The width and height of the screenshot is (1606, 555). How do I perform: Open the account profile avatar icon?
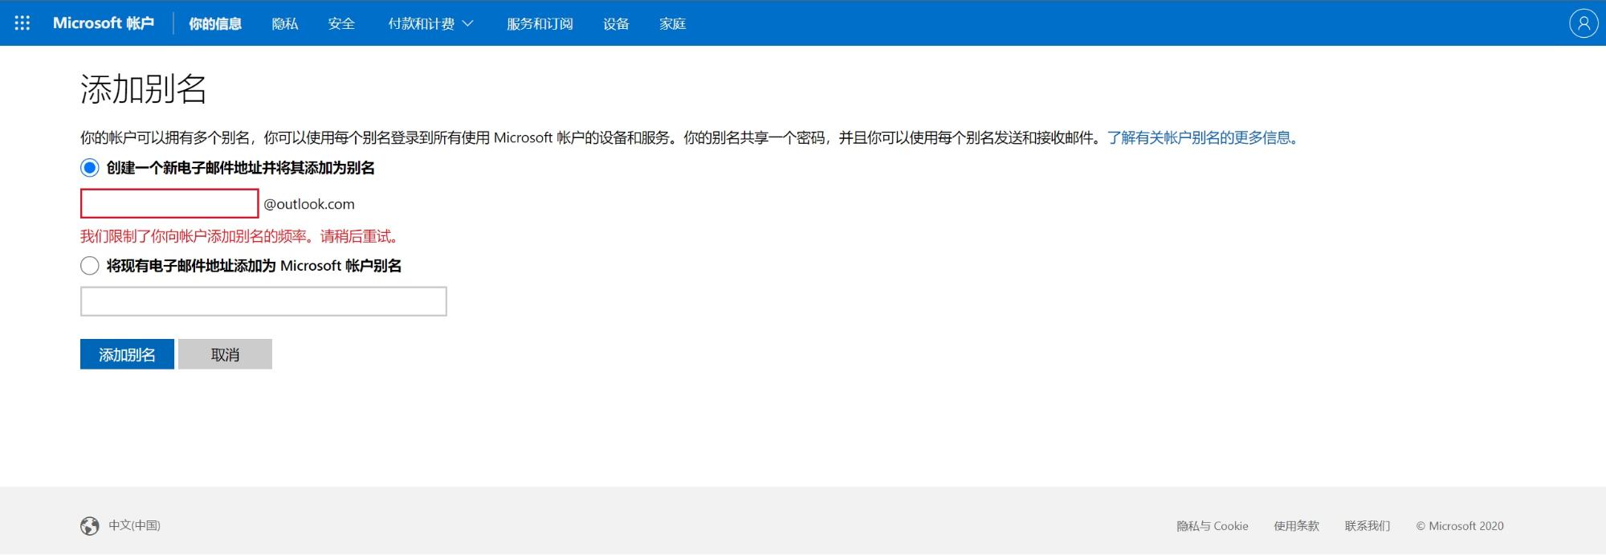click(x=1584, y=23)
